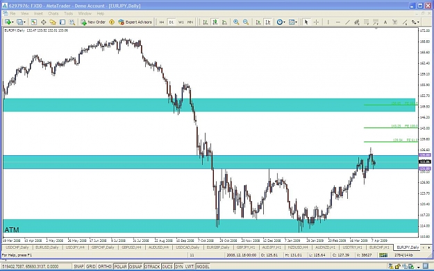Click the 135.00 purple price label
This screenshot has height=271, width=434.
(x=425, y=155)
